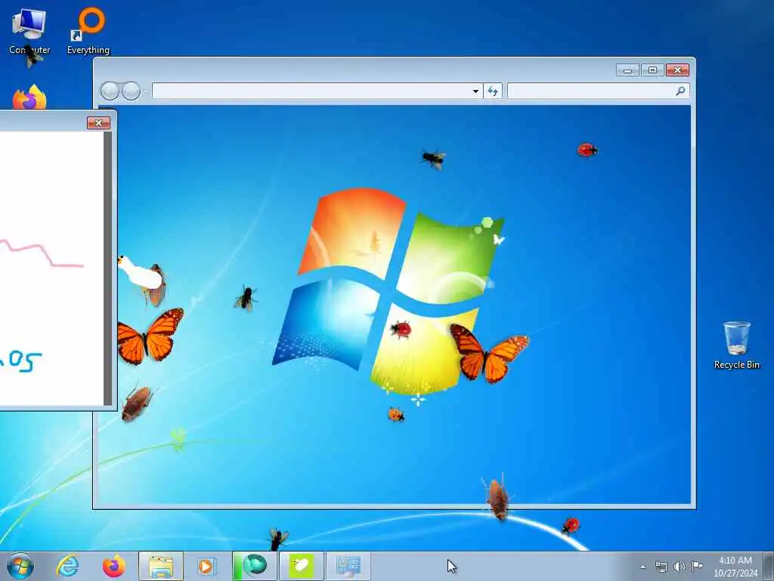Open the network tray icon
Screen dimensions: 774x581
[661, 567]
